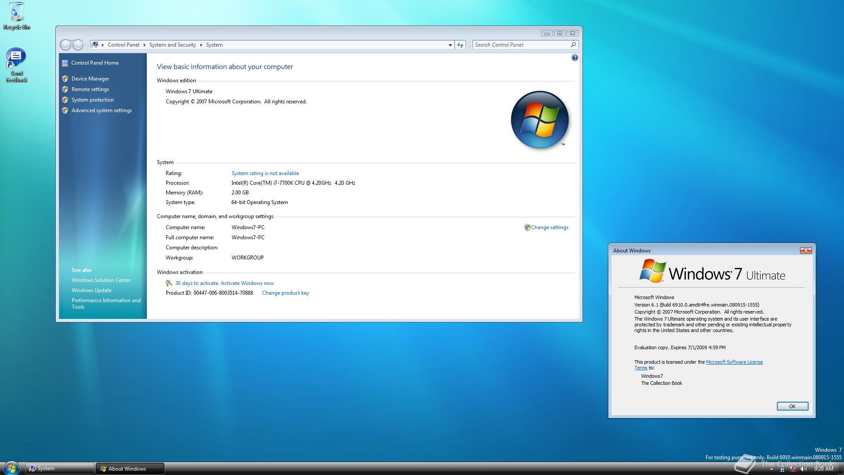
Task: Open Help via the blue question mark
Action: [575, 58]
